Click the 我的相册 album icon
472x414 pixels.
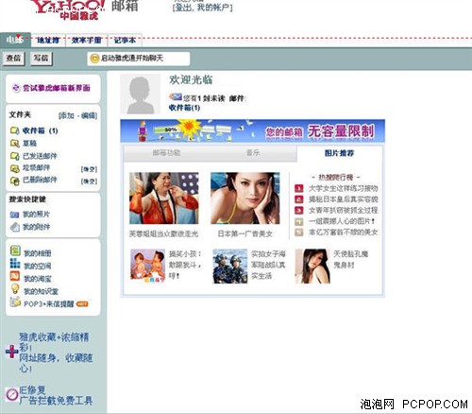coord(15,250)
